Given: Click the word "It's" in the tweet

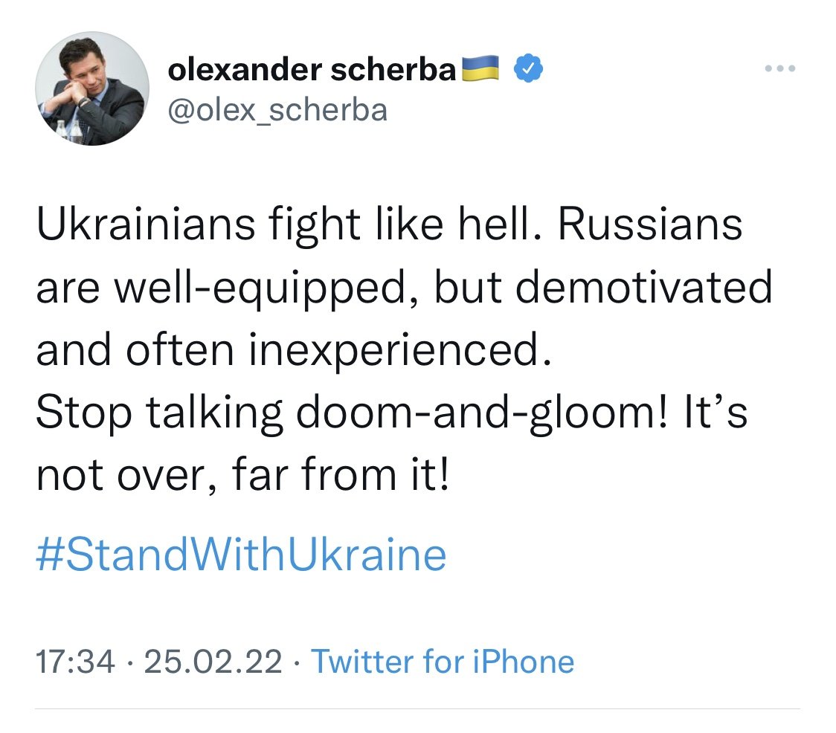Looking at the screenshot, I should (714, 414).
